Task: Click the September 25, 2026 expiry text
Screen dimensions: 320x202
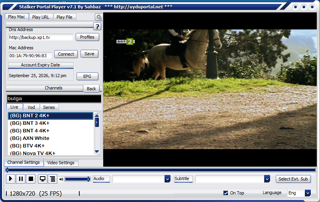Action: click(37, 76)
